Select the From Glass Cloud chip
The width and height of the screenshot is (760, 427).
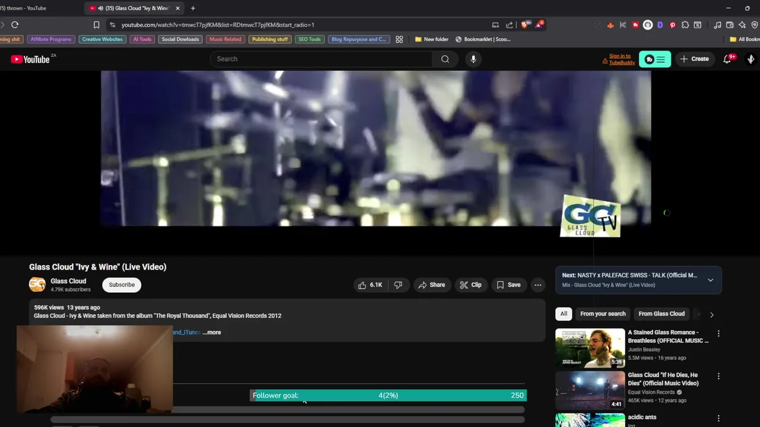(661, 314)
